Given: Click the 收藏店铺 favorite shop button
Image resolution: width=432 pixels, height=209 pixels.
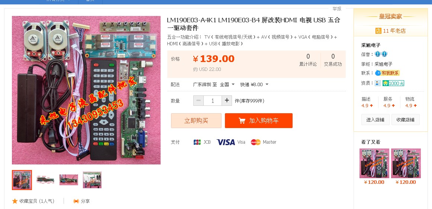Looking at the screenshot, I should pos(405,120).
